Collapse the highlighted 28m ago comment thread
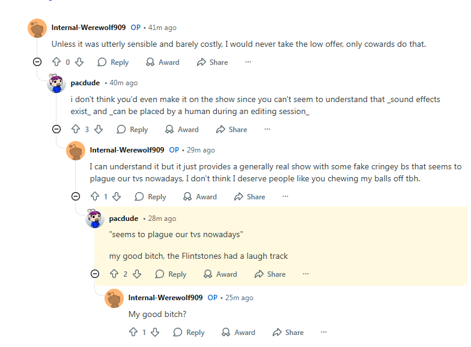This screenshot has width=471, height=347. click(95, 274)
